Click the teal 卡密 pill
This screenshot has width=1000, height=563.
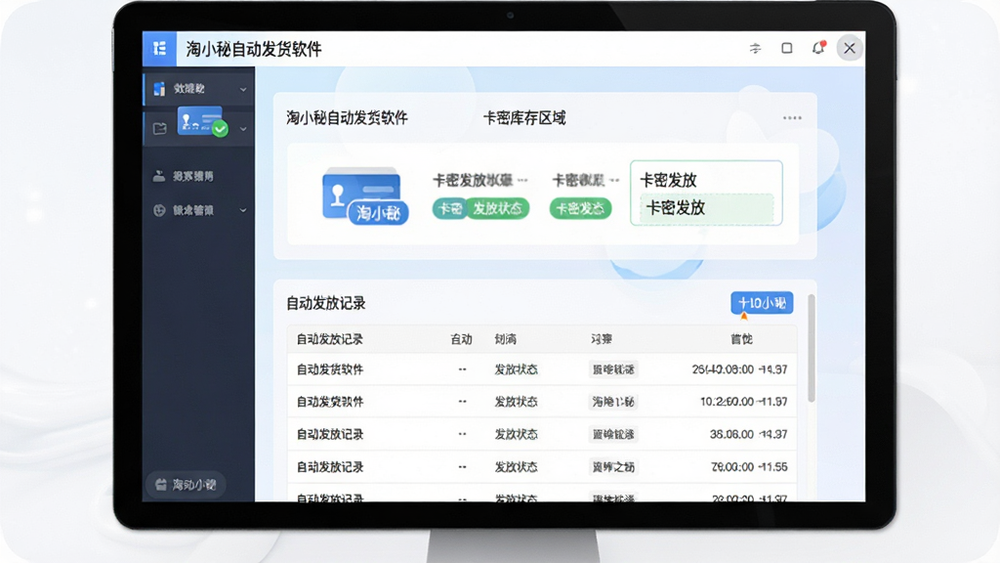point(449,209)
